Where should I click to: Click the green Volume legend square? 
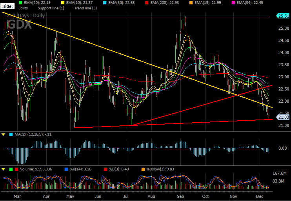[11, 169]
